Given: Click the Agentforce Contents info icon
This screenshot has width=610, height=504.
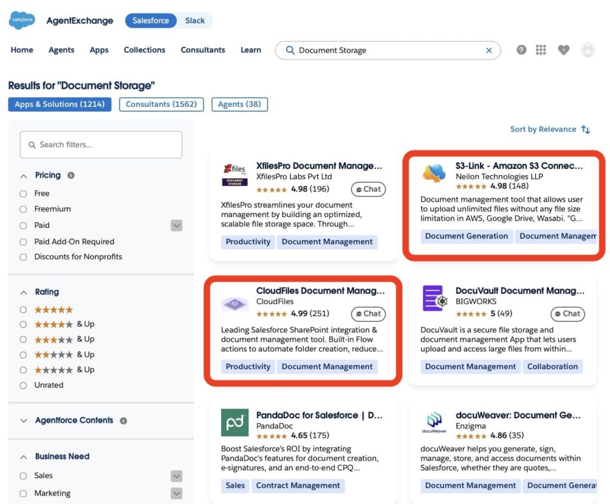Looking at the screenshot, I should pos(123,420).
